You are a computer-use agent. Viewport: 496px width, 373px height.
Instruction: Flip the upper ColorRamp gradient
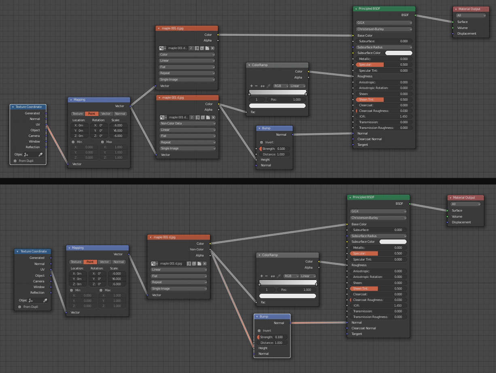point(263,86)
